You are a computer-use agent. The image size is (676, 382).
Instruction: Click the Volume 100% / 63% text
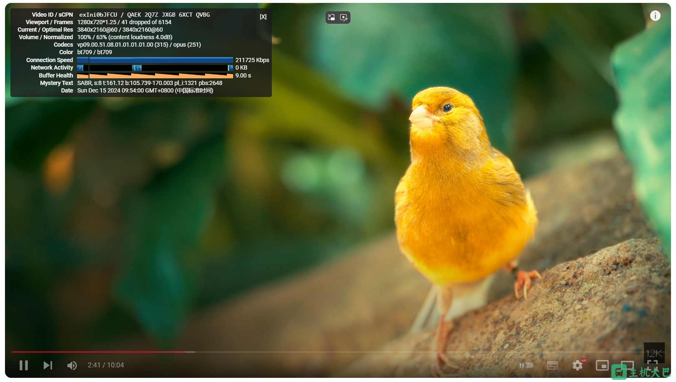pos(125,37)
